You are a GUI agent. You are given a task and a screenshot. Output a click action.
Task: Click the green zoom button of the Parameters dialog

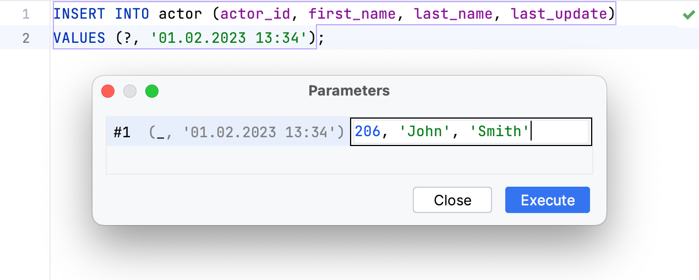tap(152, 91)
